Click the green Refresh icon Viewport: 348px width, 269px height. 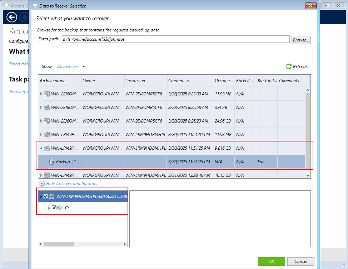288,66
